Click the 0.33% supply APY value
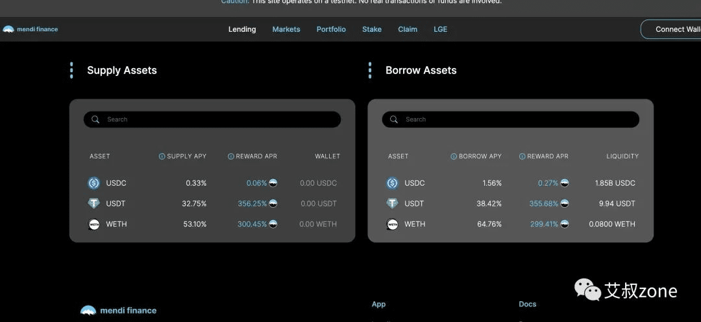 coord(196,183)
